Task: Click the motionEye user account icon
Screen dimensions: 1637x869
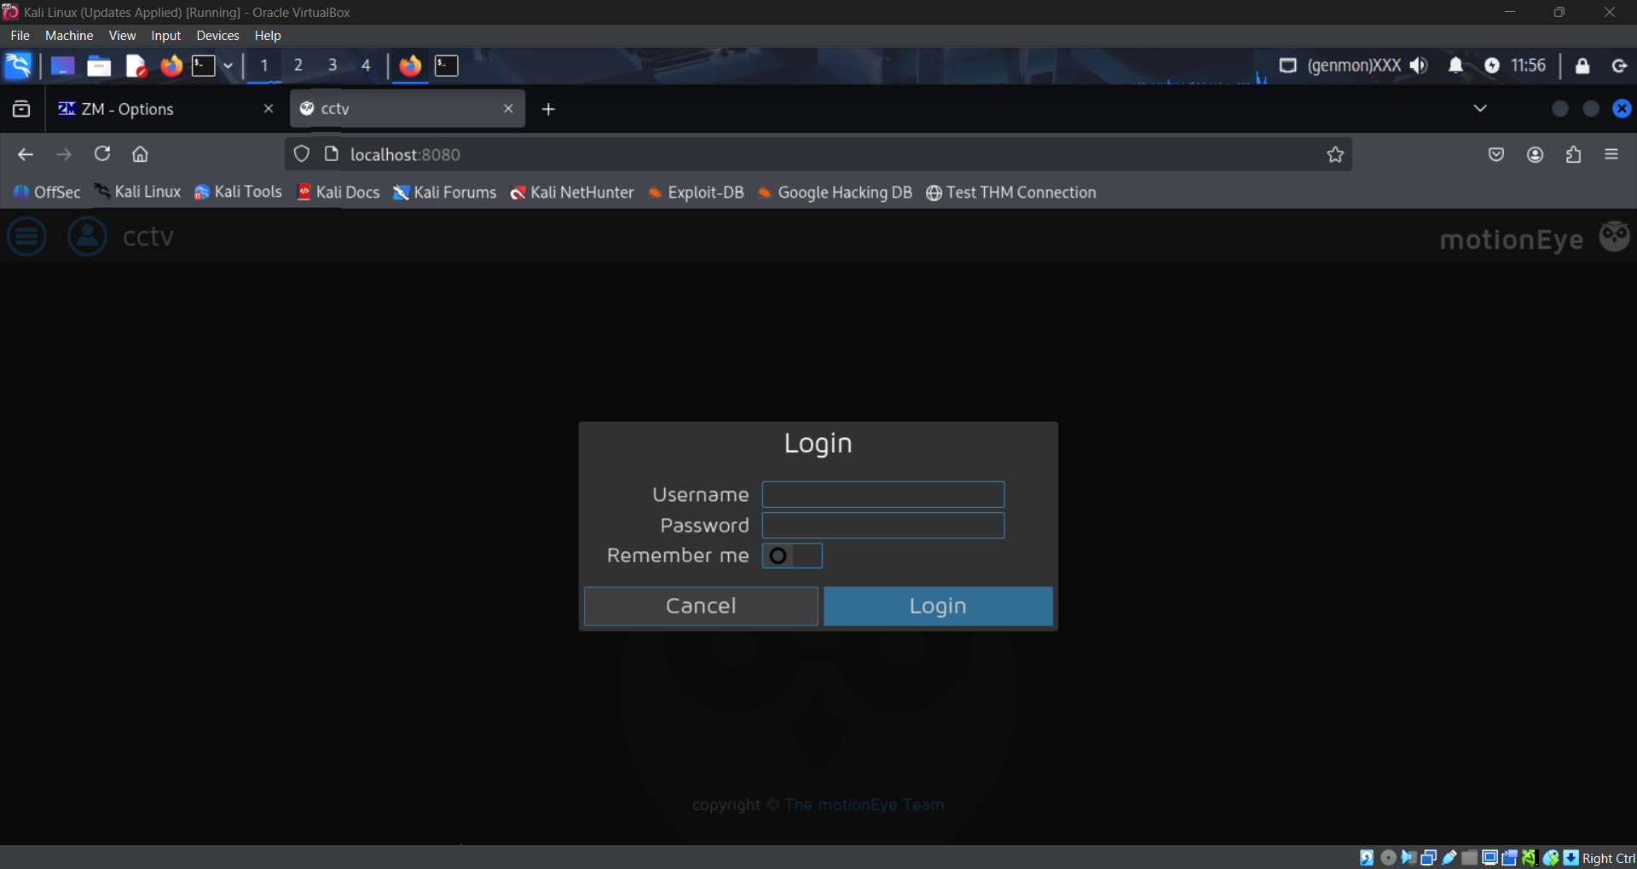Action: click(86, 236)
